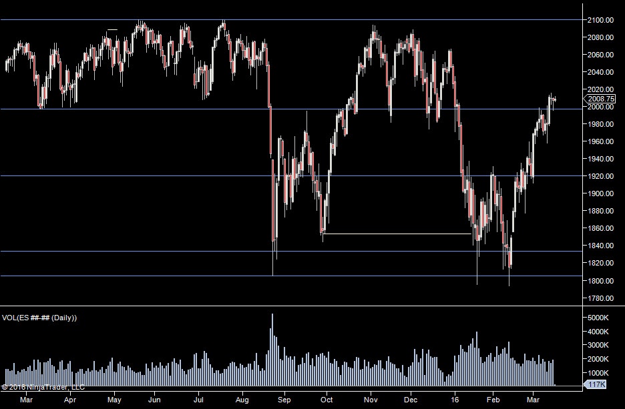Click the Jun label on the time axis

coord(154,401)
